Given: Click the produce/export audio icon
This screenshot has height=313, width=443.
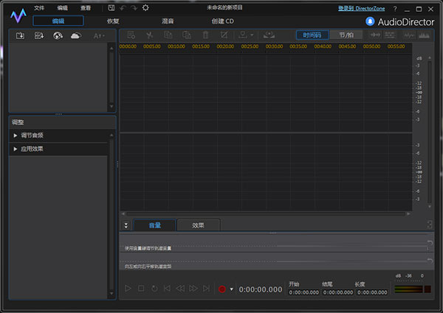Looking at the screenshot, I should 269,35.
